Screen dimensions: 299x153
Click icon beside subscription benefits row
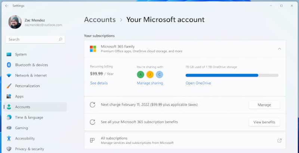coord(92,122)
